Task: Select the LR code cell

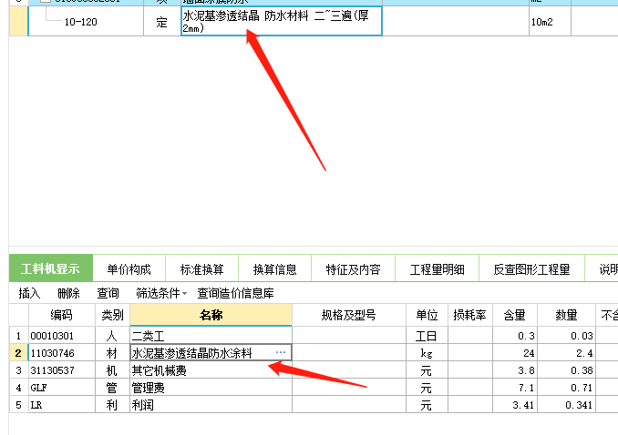Action: pyautogui.click(x=61, y=405)
